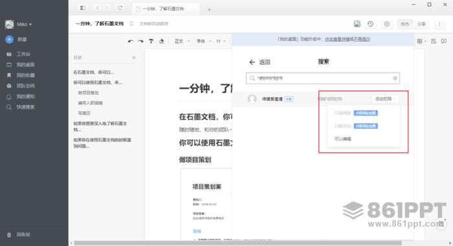This screenshot has height=246, width=453.
Task: Click the circular target icon in header
Action: [x=386, y=24]
